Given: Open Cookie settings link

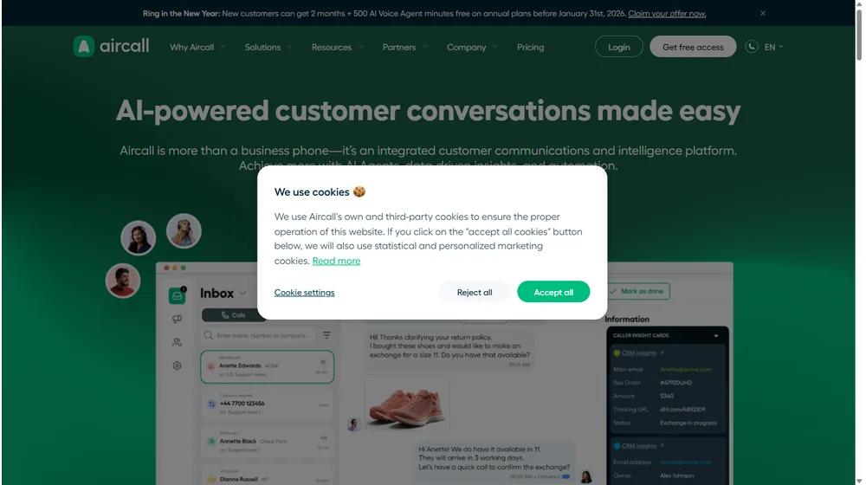Looking at the screenshot, I should pyautogui.click(x=304, y=293).
